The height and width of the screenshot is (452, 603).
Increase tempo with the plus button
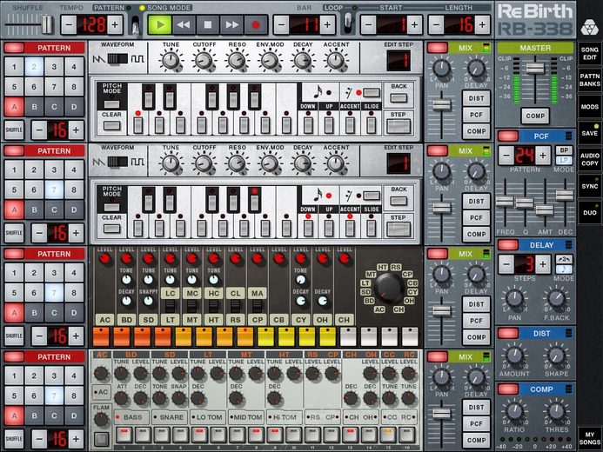pyautogui.click(x=115, y=25)
